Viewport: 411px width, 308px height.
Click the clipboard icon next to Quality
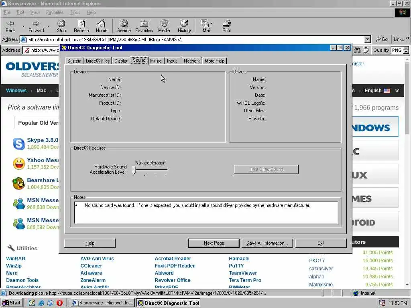point(366,50)
